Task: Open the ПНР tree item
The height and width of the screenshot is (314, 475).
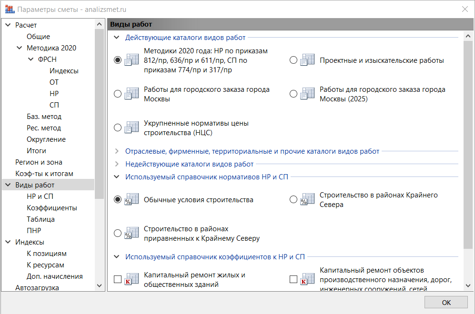Action: coord(34,231)
